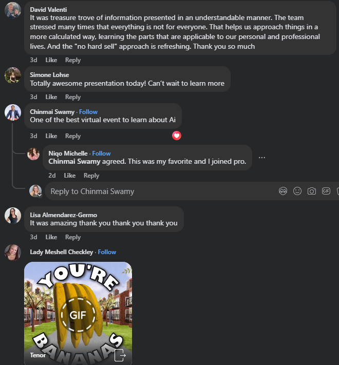Viewport: 339px width, 365px height.
Task: Like David Valenti's comment
Action: [51, 60]
